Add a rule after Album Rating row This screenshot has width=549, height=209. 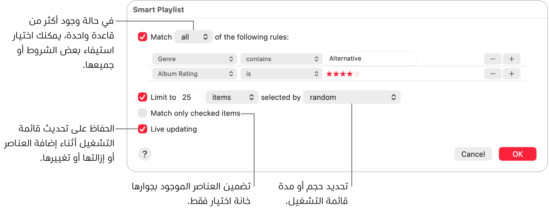(x=511, y=73)
